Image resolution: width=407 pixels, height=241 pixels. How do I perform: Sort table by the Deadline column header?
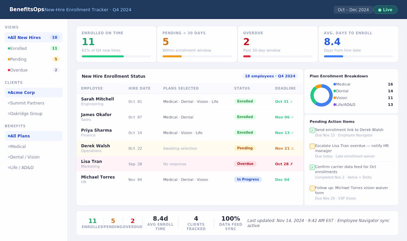pyautogui.click(x=285, y=88)
